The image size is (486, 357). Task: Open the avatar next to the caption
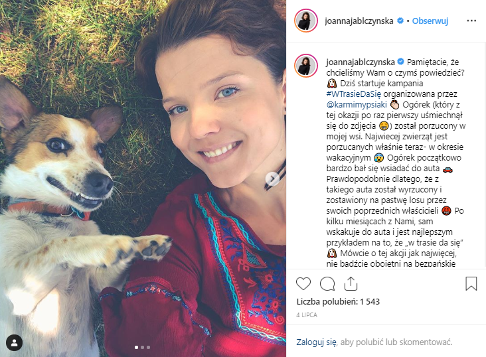[306, 66]
